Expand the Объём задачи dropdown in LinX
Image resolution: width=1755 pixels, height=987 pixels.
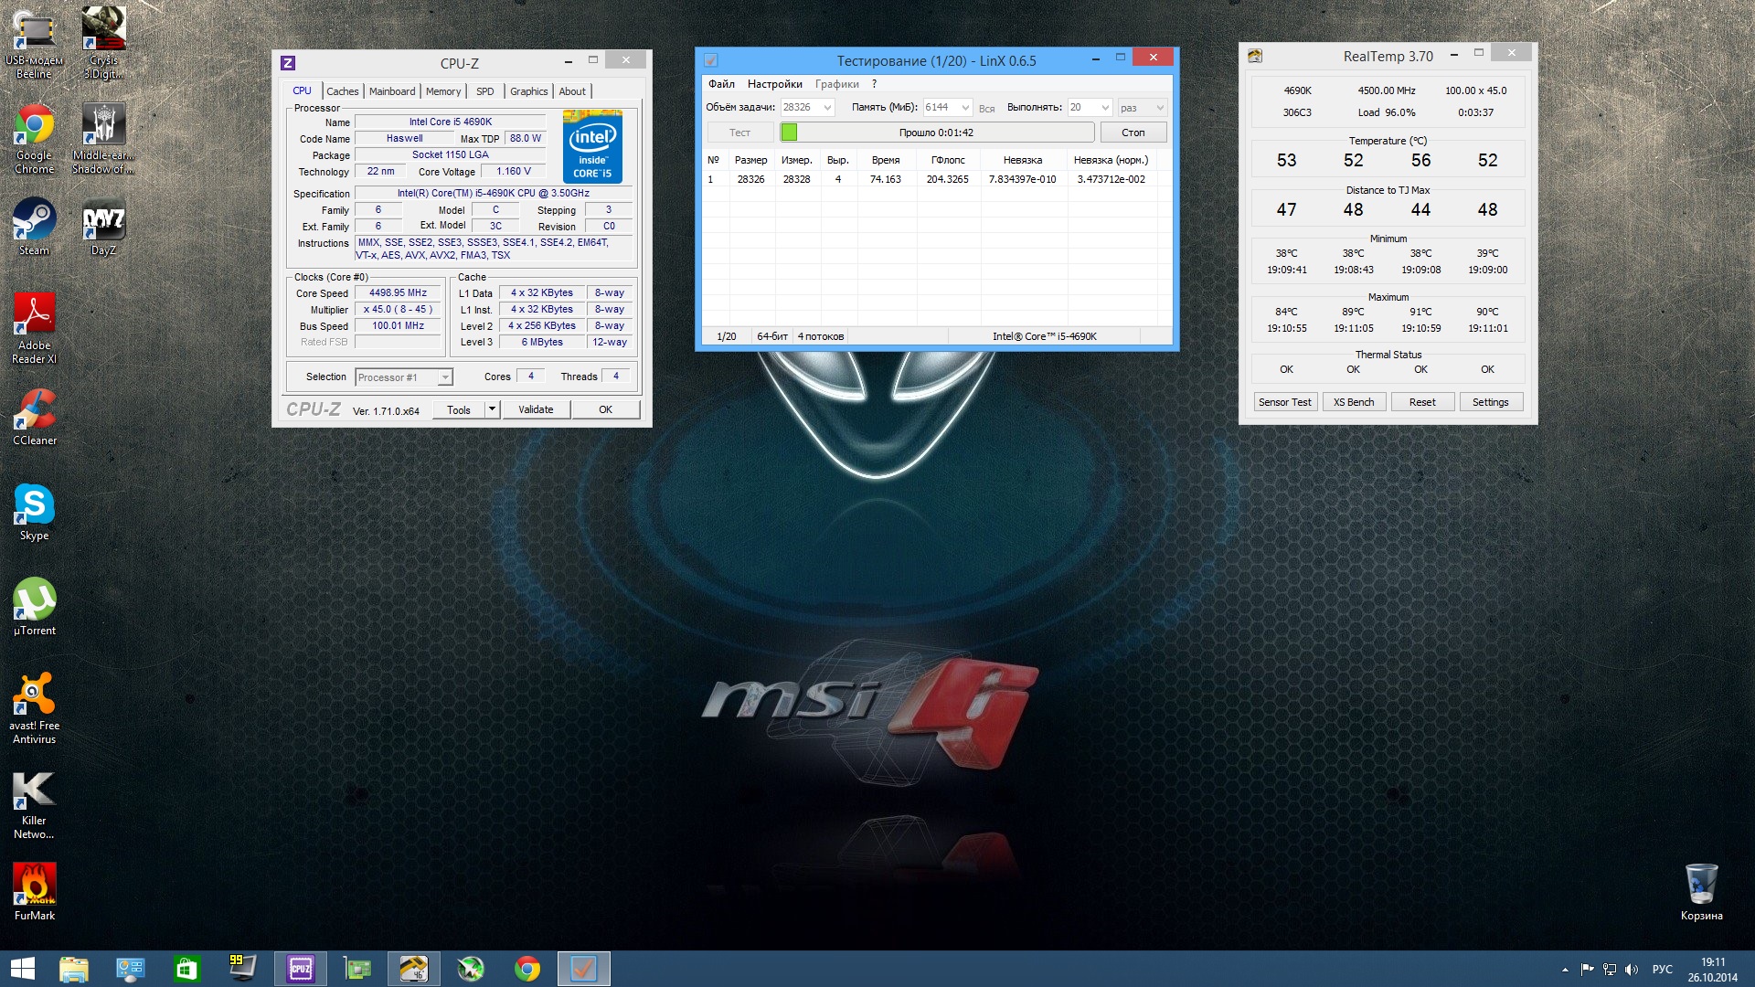(x=827, y=108)
